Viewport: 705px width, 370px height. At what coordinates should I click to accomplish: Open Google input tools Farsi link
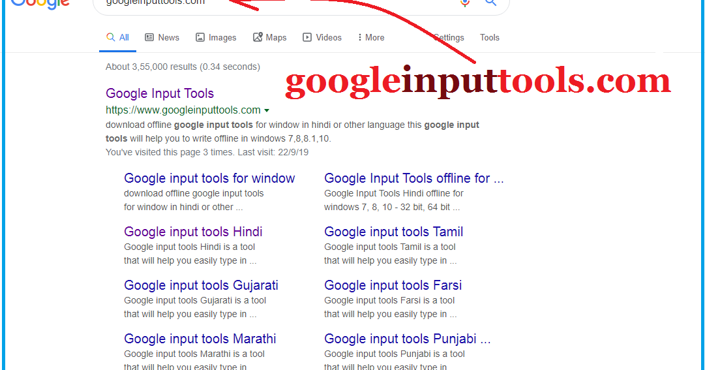(393, 285)
